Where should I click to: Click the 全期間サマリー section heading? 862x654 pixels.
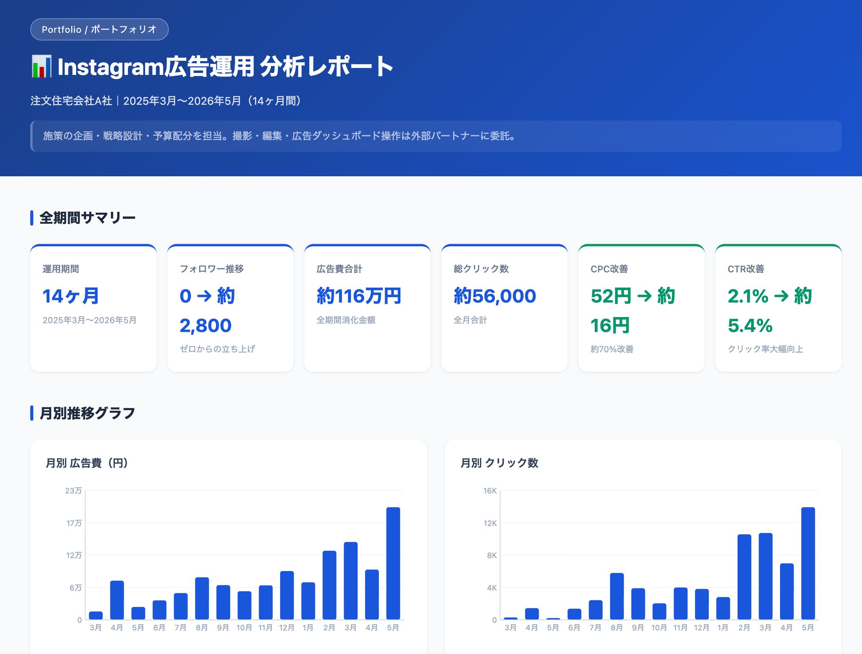coord(87,218)
